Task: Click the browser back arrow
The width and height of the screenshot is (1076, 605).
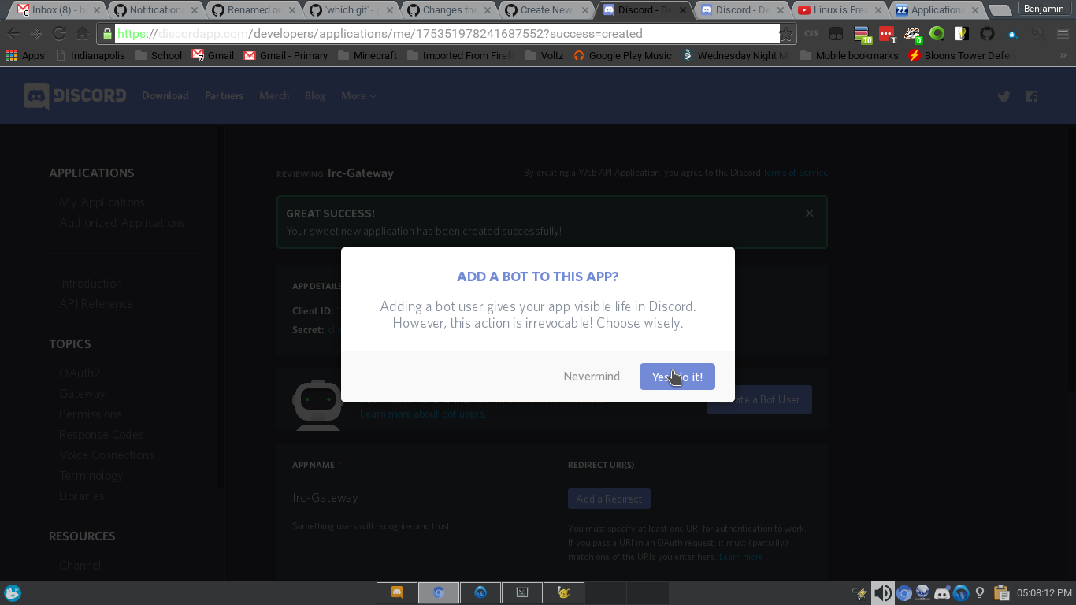Action: coord(13,34)
